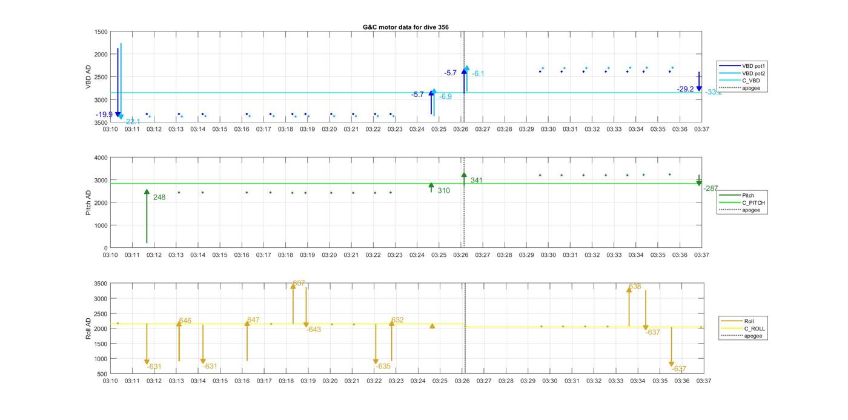Viewport: 848px width, 420px height.
Task: Click the cyan '-33.2' data label
Action: (714, 92)
